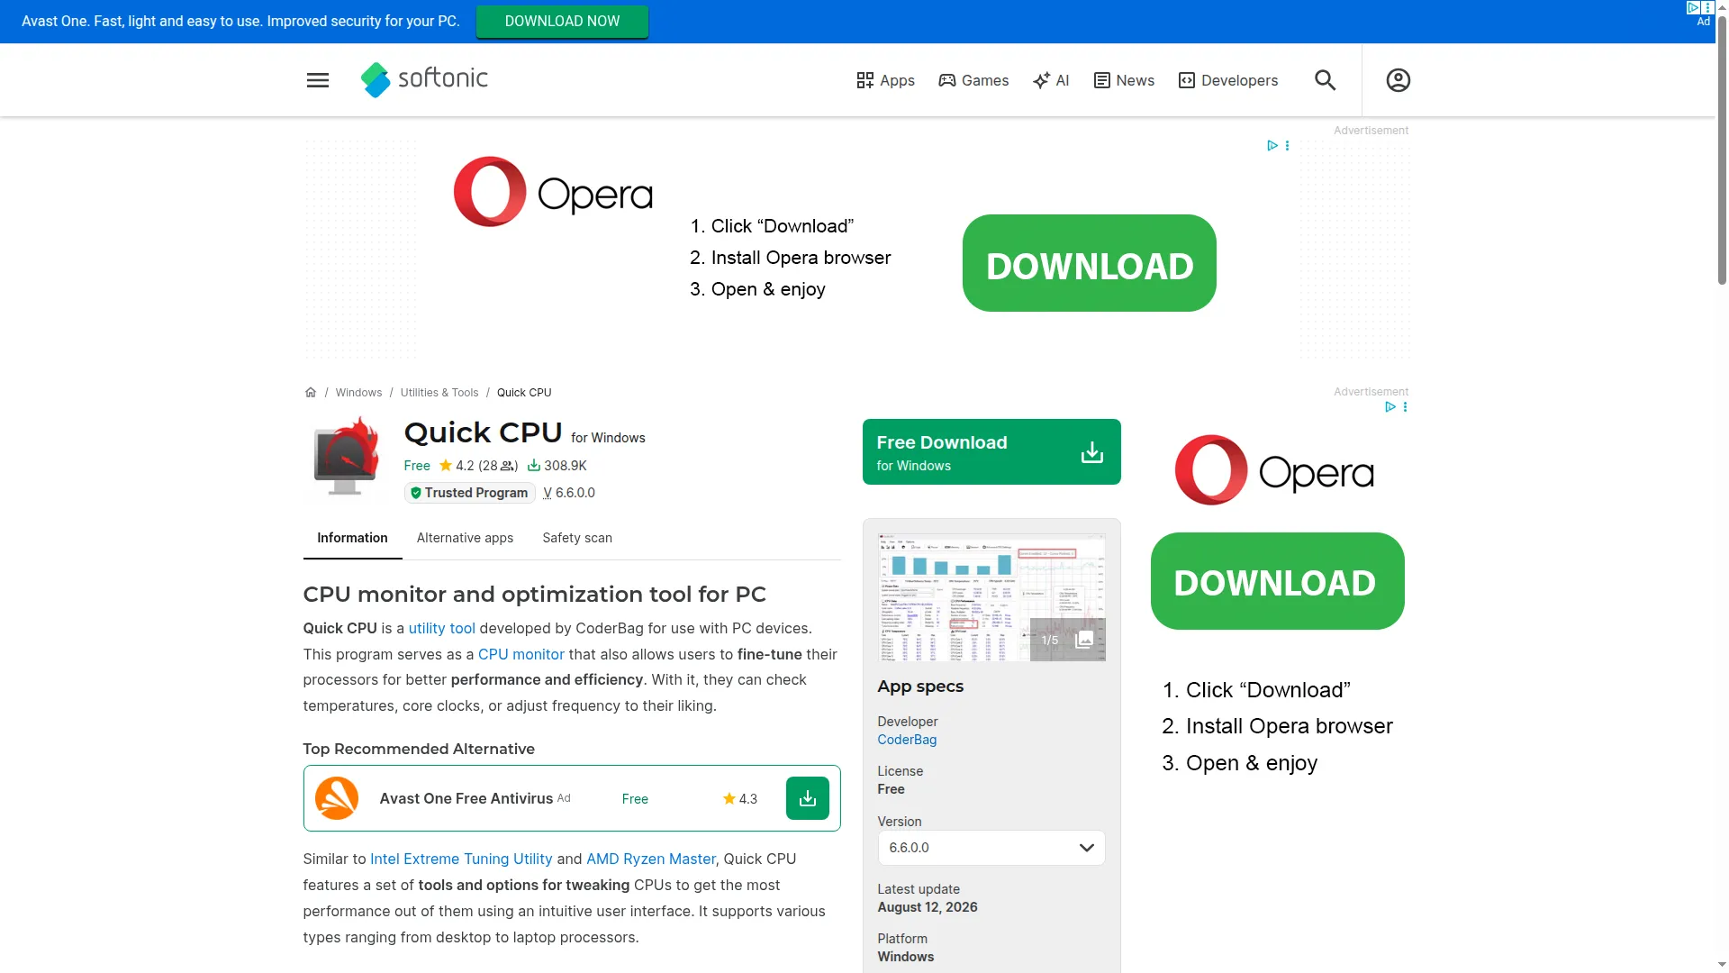This screenshot has width=1729, height=973.
Task: Open the Games menu
Action: (973, 80)
